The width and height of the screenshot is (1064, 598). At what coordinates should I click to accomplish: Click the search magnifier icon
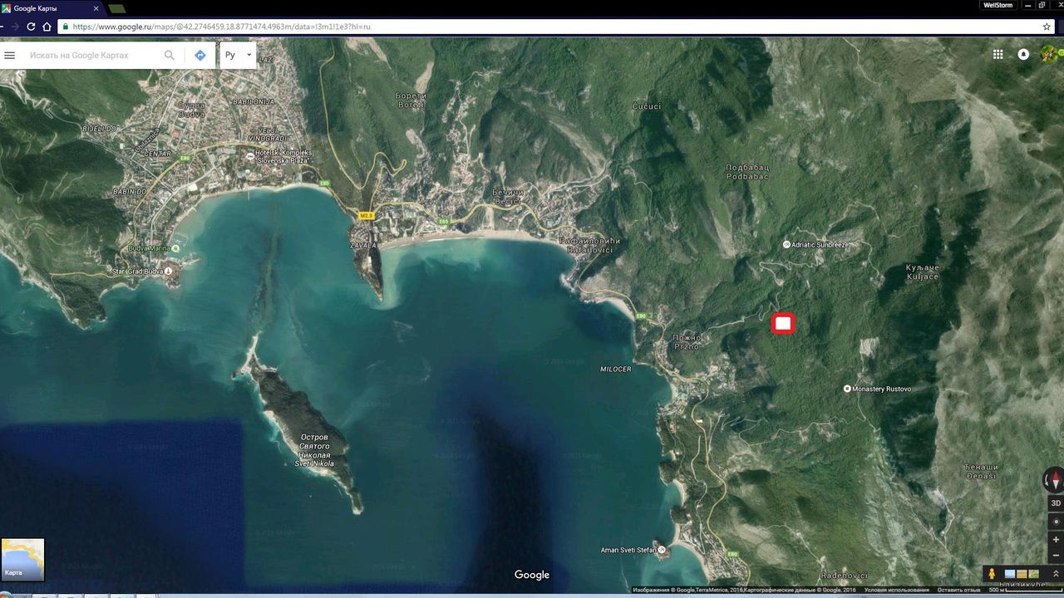coord(170,56)
